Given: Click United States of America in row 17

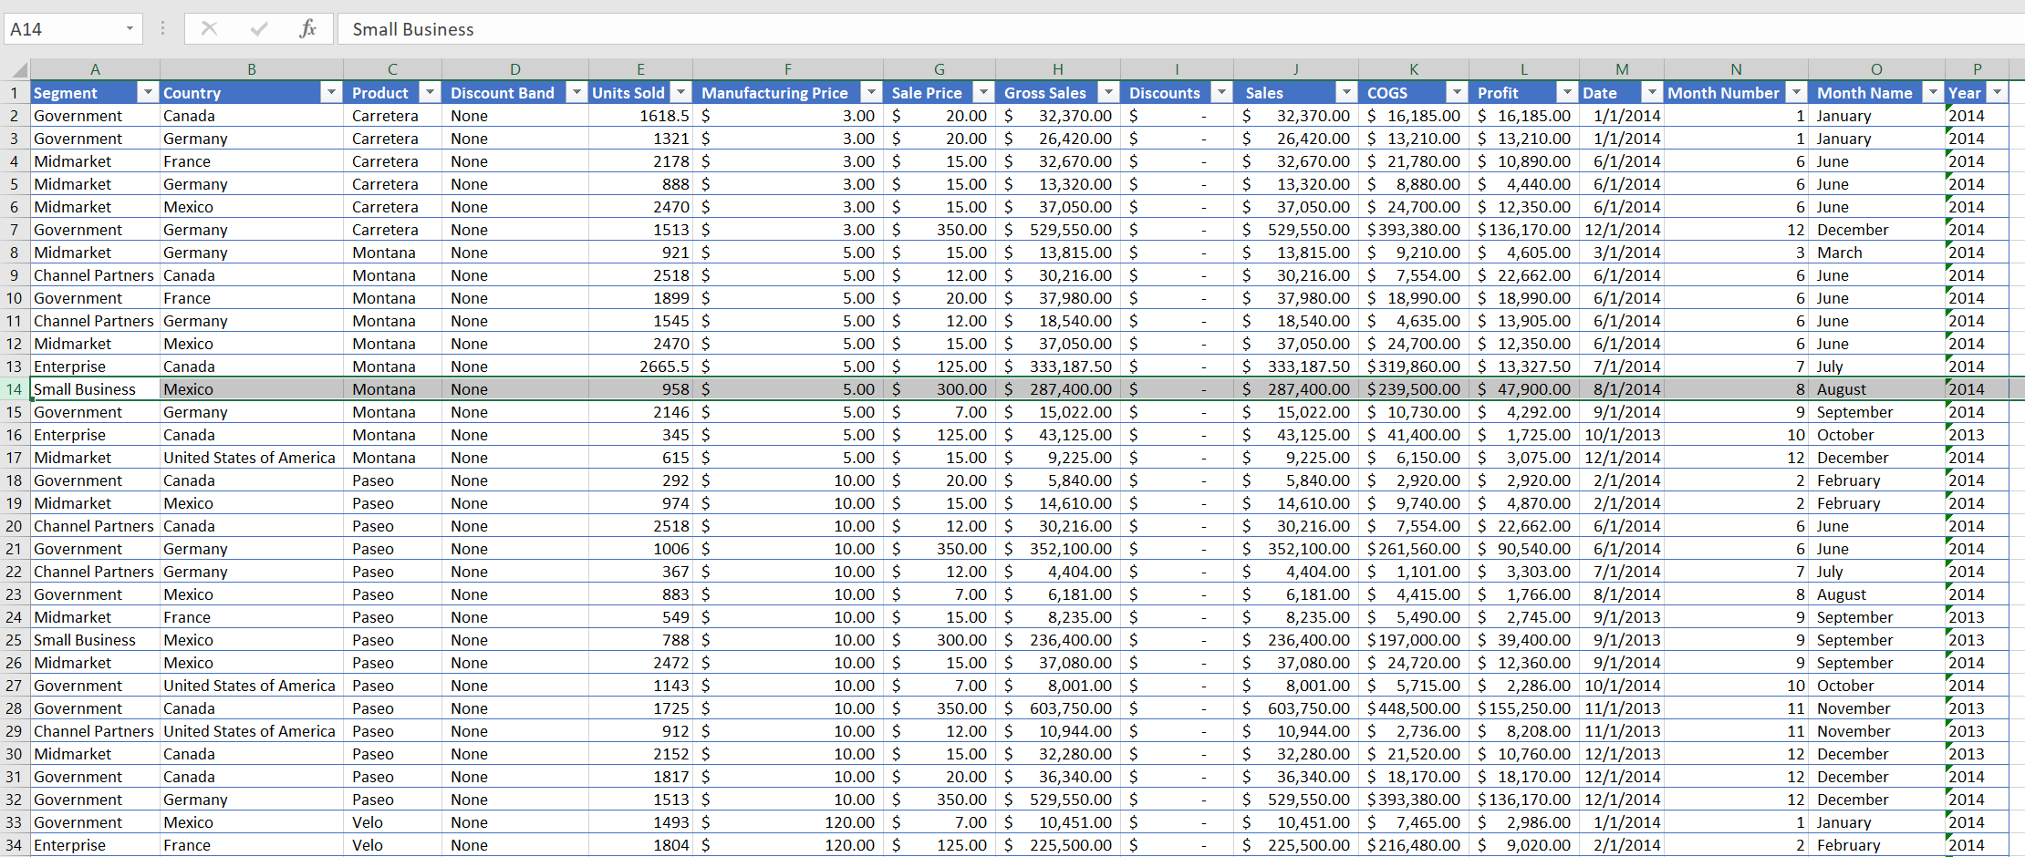Looking at the screenshot, I should pos(249,458).
